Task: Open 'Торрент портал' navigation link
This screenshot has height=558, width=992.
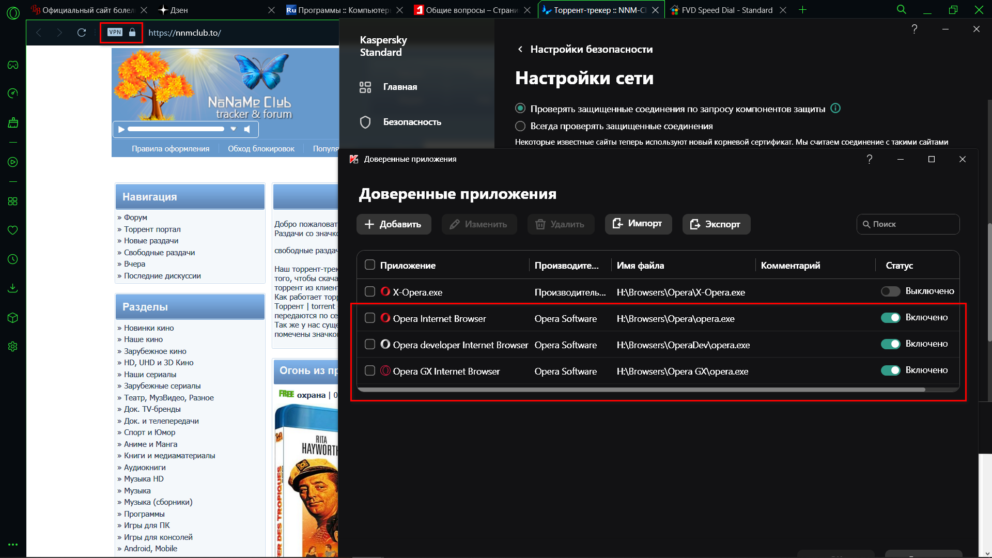Action: point(152,229)
